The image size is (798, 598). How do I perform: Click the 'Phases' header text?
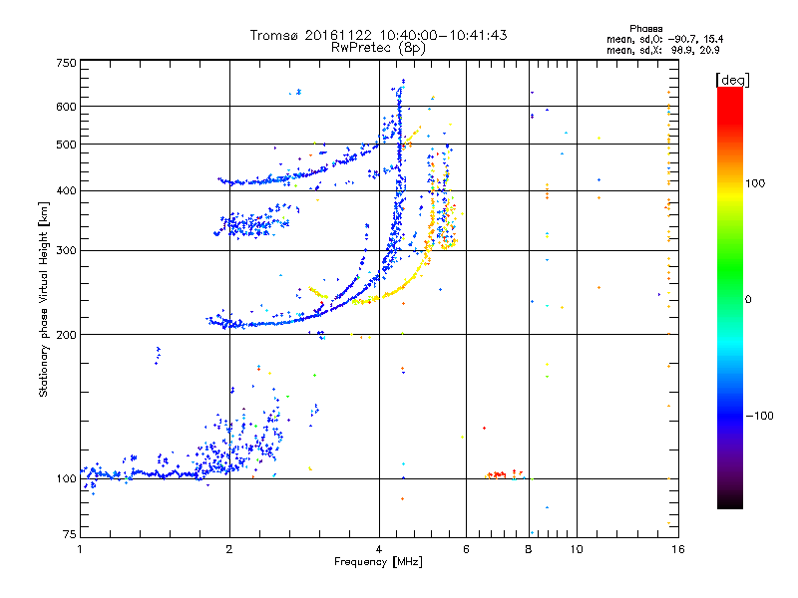click(x=645, y=29)
